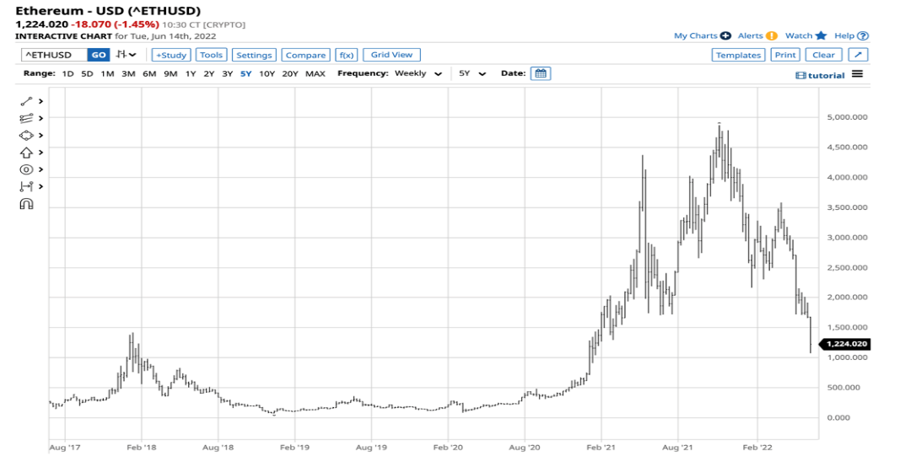This screenshot has width=916, height=467.
Task: Open the +Study menu
Action: click(x=171, y=55)
